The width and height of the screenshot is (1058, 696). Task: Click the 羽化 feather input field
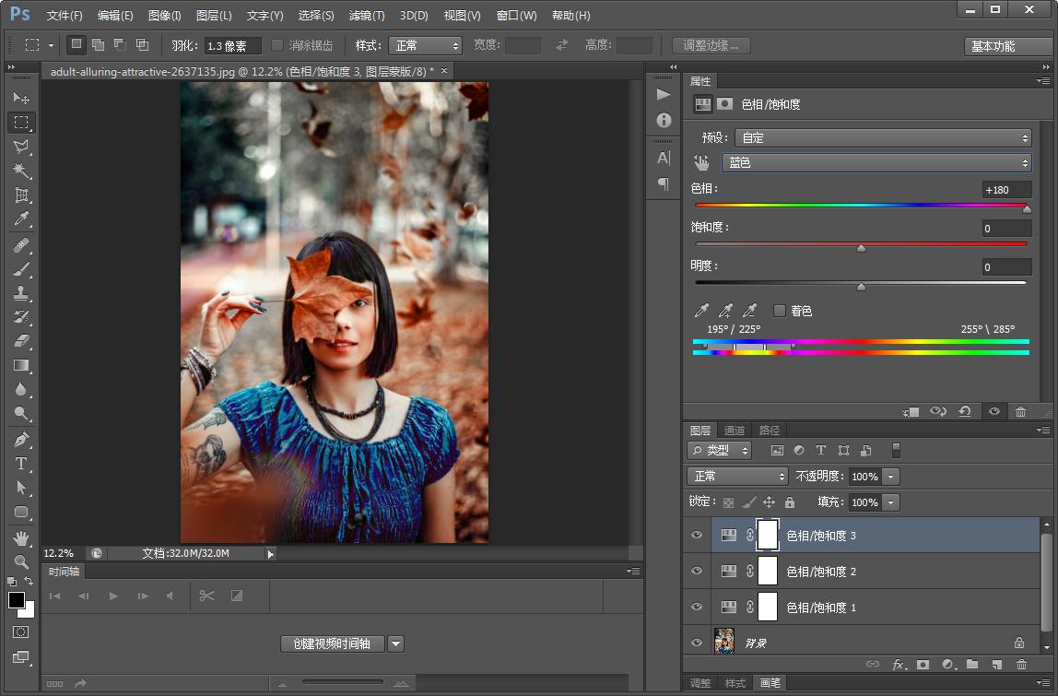click(x=232, y=45)
